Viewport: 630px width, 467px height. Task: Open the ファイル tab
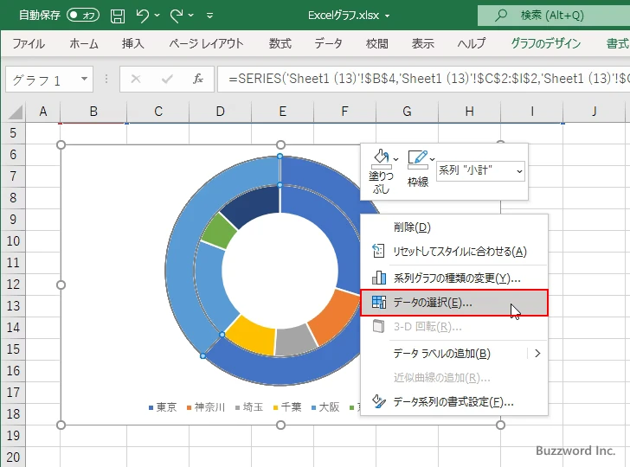point(29,43)
